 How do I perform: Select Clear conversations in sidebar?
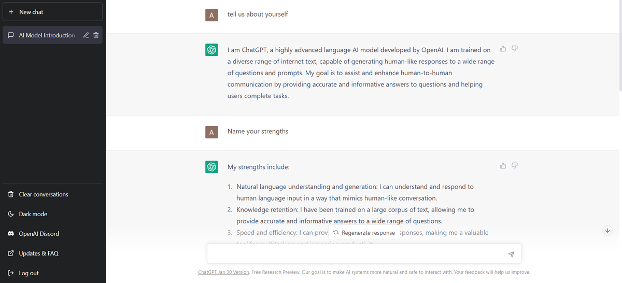(53, 194)
